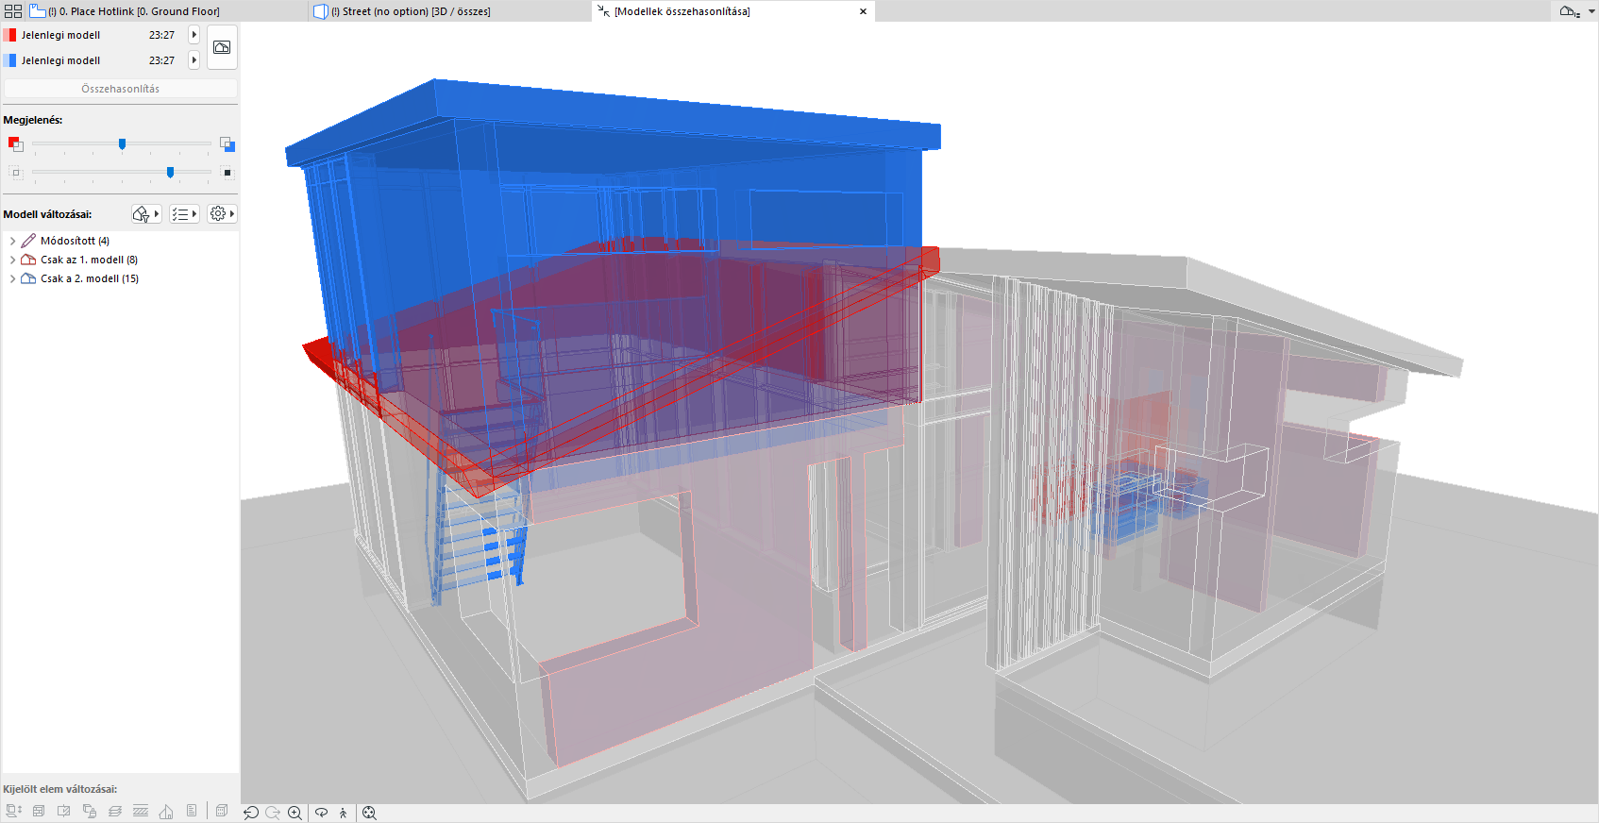The width and height of the screenshot is (1599, 823).
Task: Select the Csak a 2. modell (15) row
Action: [x=121, y=279]
